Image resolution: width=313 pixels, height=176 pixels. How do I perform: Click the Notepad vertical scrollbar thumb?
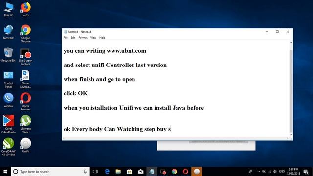tap(291, 91)
